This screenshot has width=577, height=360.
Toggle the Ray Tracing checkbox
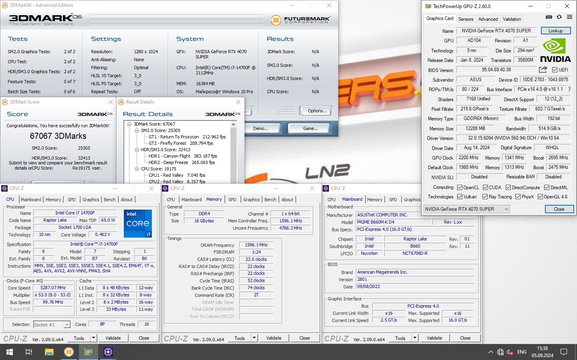(x=485, y=197)
